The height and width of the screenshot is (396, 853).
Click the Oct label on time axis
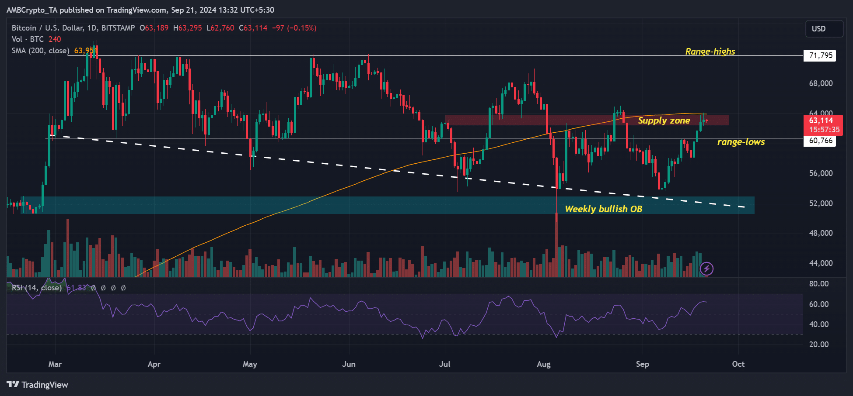point(738,364)
